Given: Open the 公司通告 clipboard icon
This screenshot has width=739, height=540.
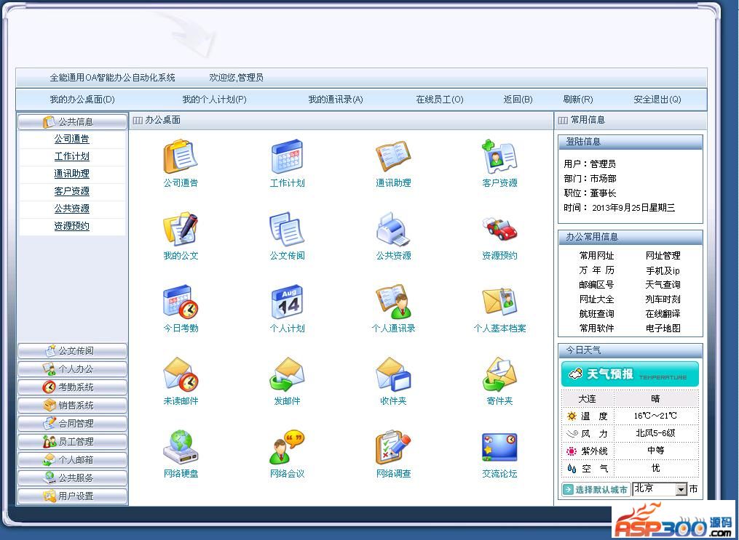Looking at the screenshot, I should (180, 157).
